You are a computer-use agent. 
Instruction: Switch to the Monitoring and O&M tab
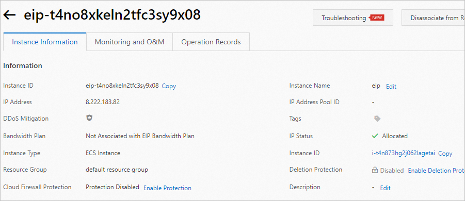click(130, 42)
